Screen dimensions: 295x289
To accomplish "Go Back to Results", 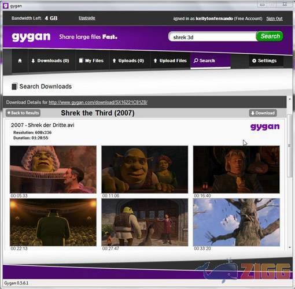I will (23, 113).
